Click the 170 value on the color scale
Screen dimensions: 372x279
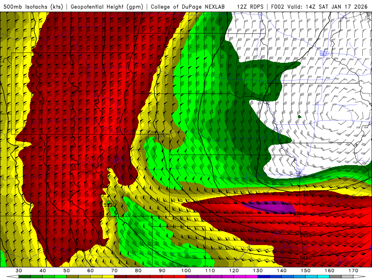353,271
